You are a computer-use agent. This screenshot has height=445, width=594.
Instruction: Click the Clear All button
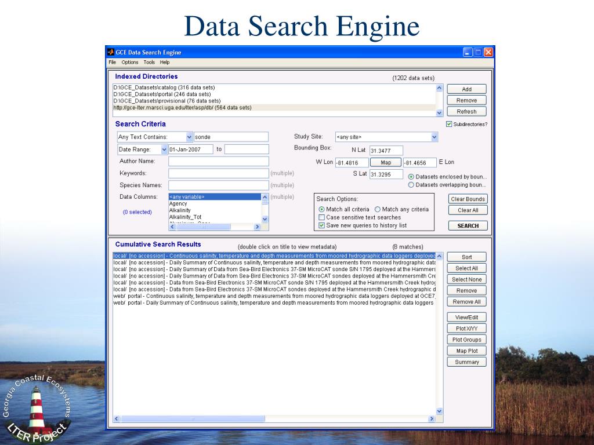[468, 210]
